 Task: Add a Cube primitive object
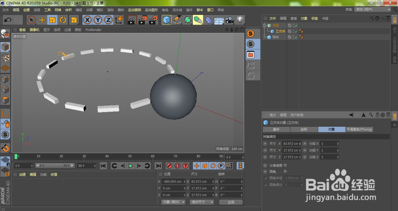(166, 20)
